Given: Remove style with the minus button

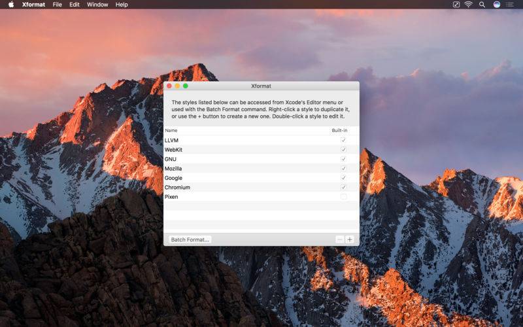Looking at the screenshot, I should tap(339, 239).
